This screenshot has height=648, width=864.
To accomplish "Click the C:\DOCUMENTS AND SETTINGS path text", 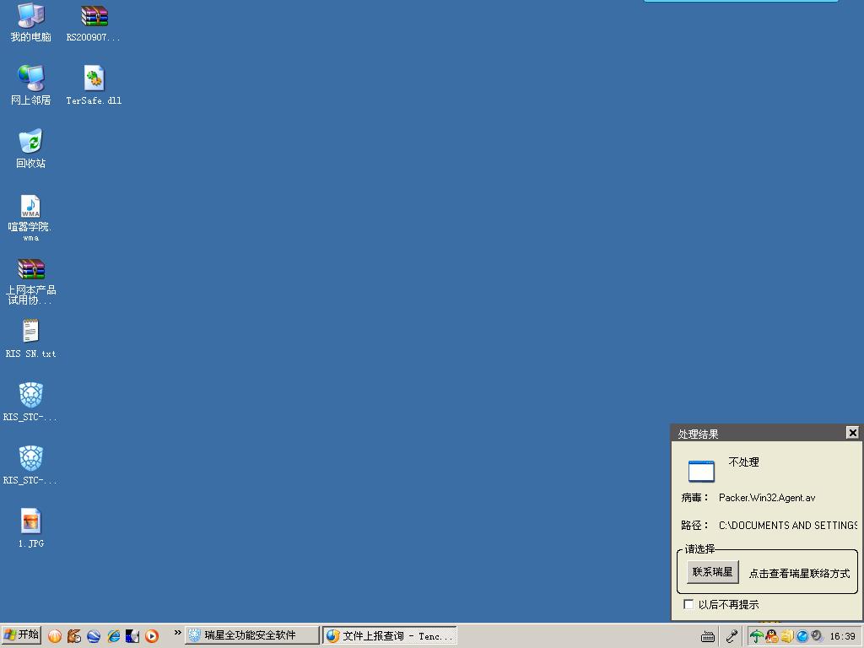I will point(788,525).
